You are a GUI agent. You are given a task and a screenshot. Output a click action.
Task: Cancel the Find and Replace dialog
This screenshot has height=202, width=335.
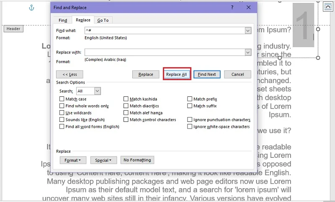click(x=237, y=74)
